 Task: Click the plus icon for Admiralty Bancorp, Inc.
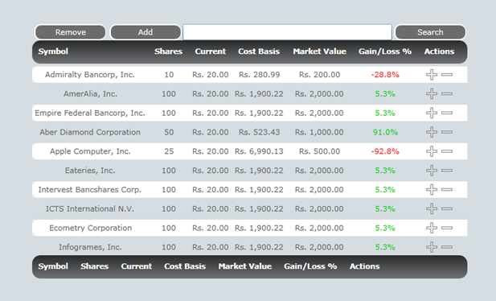432,75
